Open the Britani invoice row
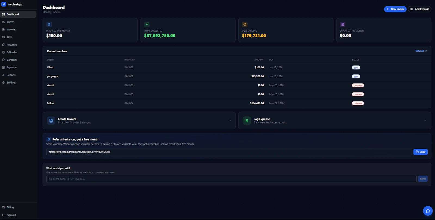The width and height of the screenshot is (435, 220). (237, 103)
